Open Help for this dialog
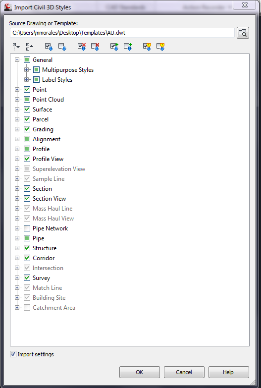 click(229, 372)
